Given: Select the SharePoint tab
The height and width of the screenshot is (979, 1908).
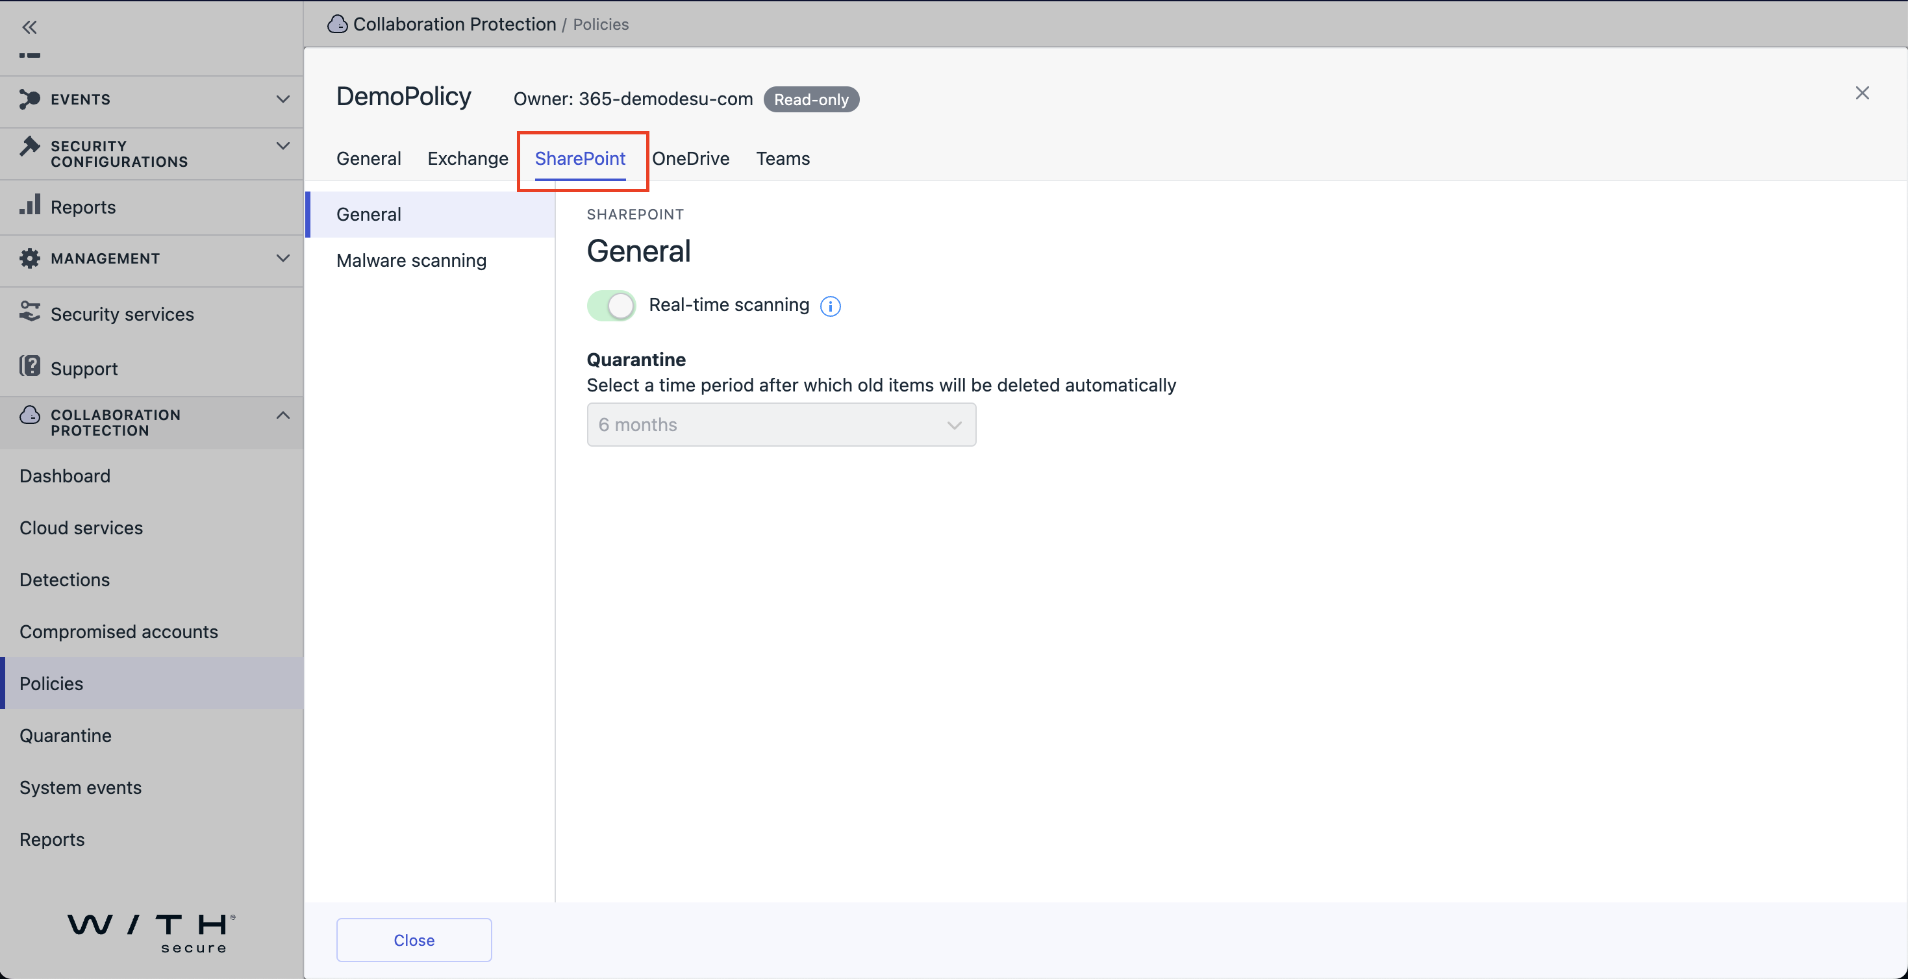Looking at the screenshot, I should pos(580,158).
